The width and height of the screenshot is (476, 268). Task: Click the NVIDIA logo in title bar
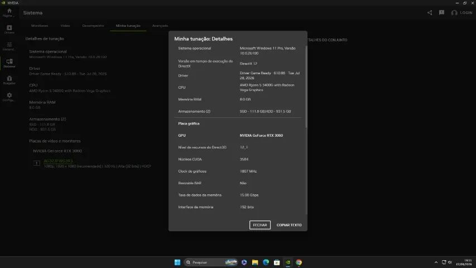coord(3,3)
